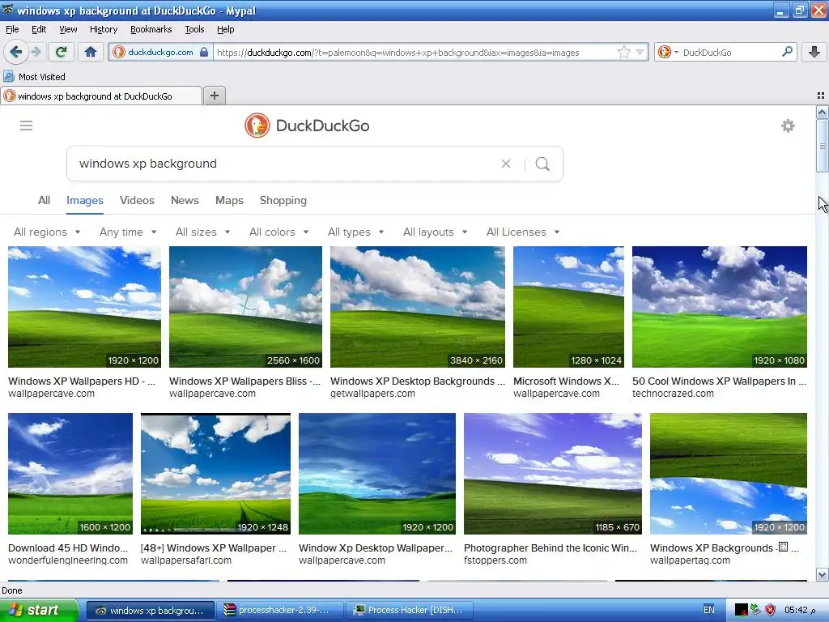
Task: Show all tabs list button
Action: click(821, 96)
